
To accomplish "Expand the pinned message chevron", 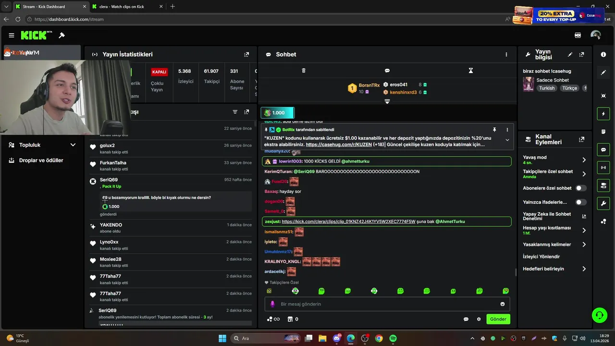I will [x=507, y=140].
